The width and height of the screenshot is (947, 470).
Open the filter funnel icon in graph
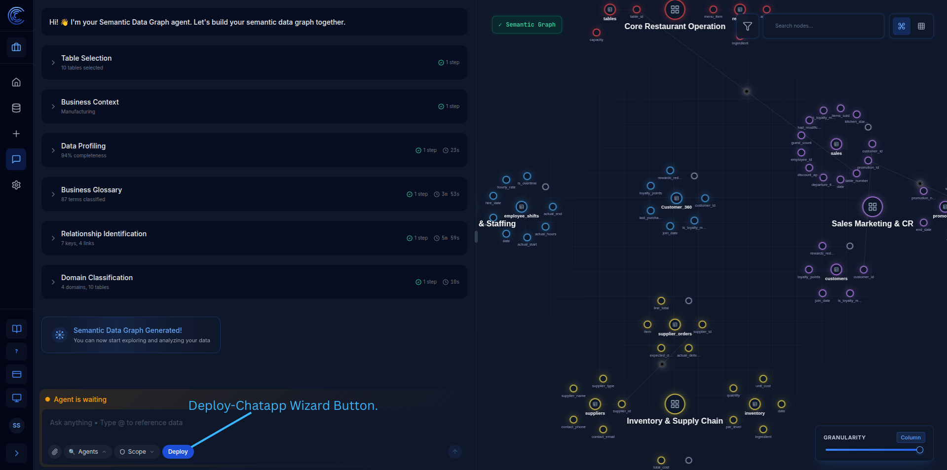click(x=748, y=26)
